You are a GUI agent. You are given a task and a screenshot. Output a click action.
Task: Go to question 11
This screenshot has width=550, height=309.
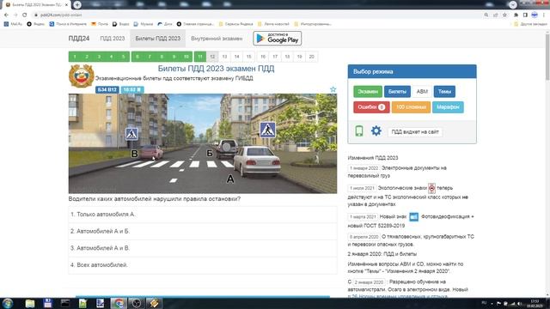[x=200, y=57]
